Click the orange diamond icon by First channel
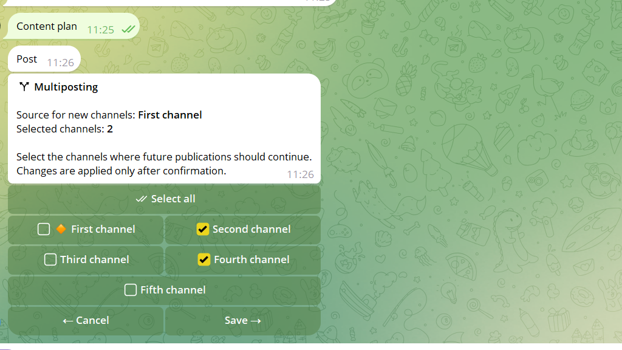 click(x=61, y=229)
